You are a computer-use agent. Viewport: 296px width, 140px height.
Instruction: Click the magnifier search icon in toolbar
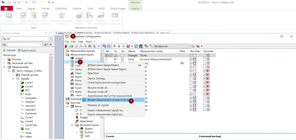click(x=94, y=46)
